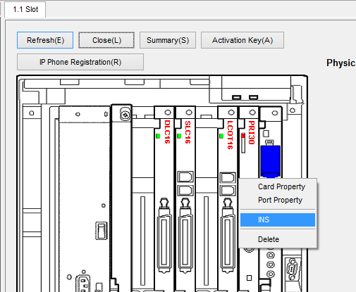Choose Delete from the context menu

tap(269, 239)
